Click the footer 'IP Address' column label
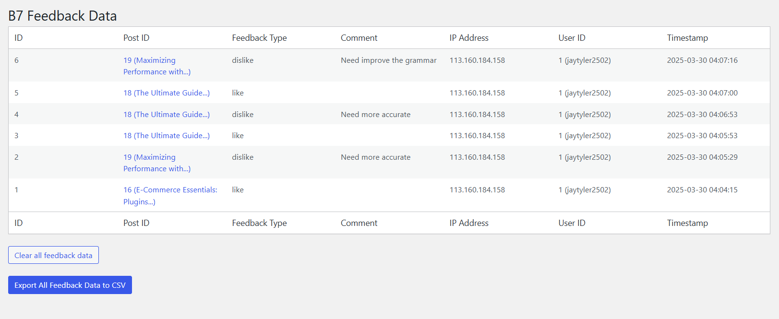779x319 pixels. [469, 223]
